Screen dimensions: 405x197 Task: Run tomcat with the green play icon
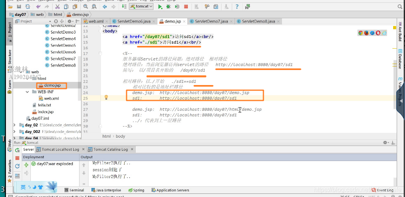[160, 7]
